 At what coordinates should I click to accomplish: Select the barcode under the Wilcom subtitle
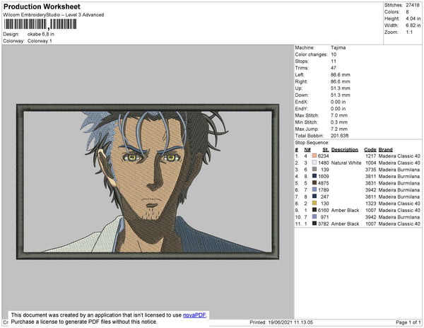point(40,24)
